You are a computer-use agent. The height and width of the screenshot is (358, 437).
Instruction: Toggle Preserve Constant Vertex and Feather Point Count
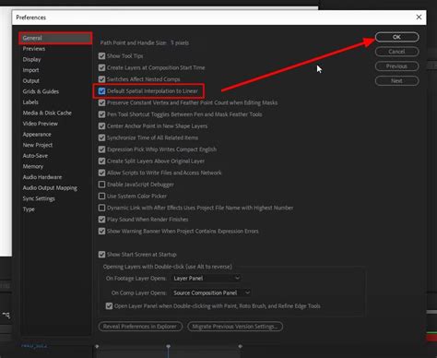101,102
